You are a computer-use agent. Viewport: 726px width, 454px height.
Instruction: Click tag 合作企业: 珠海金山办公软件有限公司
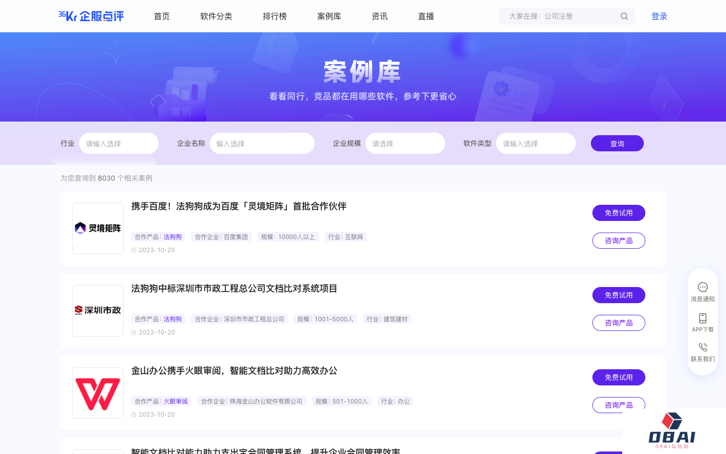pyautogui.click(x=252, y=402)
